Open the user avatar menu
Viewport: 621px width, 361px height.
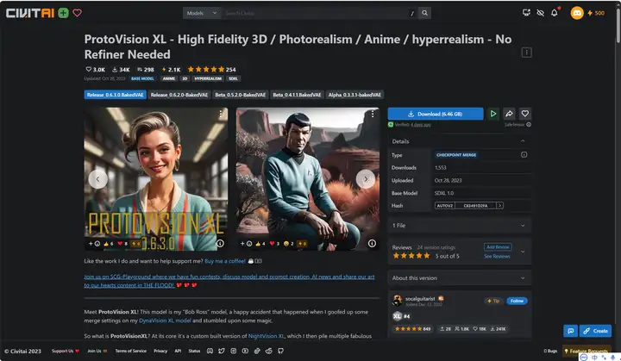(577, 13)
